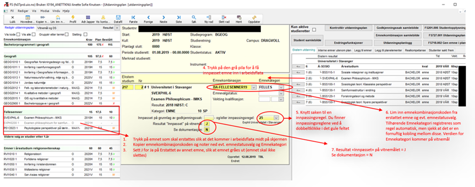
Task: Open the Emnevalgstatus dropdown
Action: tap(282, 93)
